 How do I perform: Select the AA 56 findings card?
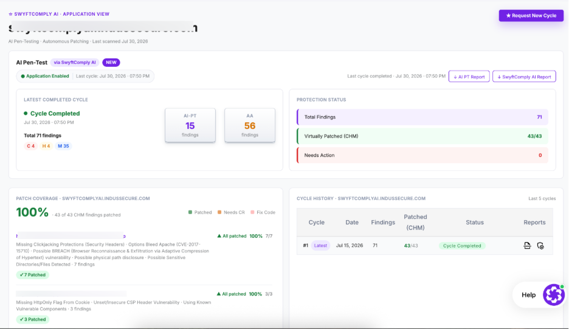250,125
